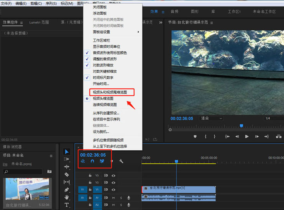Choose 视频头和视频尾缩览图 menu entry

click(x=110, y=92)
